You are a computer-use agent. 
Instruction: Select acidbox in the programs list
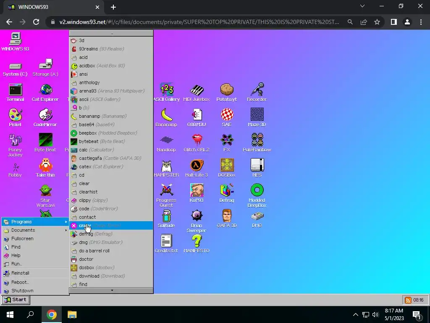tap(111, 66)
